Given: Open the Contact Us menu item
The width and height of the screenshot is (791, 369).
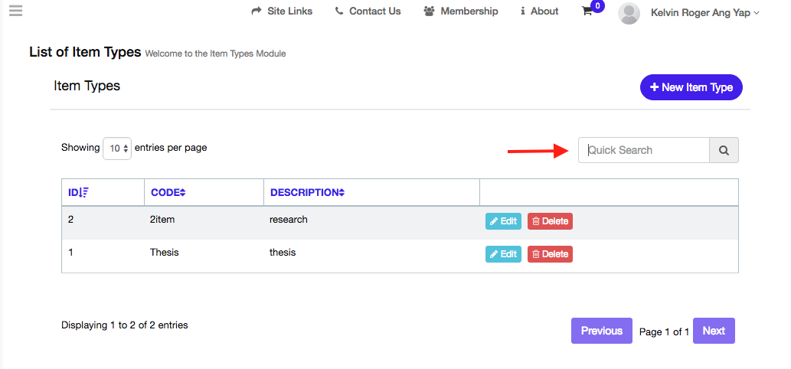Looking at the screenshot, I should [368, 11].
